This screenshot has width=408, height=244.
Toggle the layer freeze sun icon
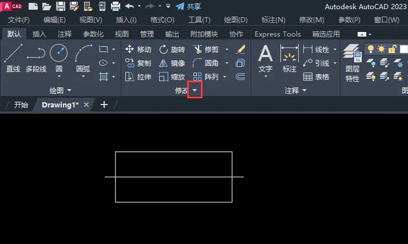point(382,49)
